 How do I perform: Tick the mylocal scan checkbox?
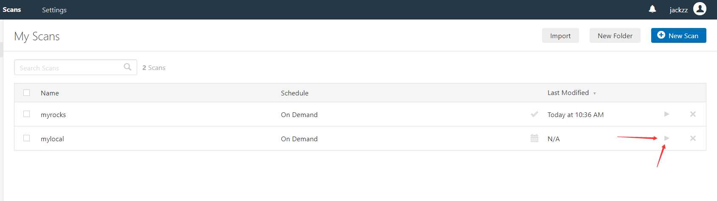(27, 138)
